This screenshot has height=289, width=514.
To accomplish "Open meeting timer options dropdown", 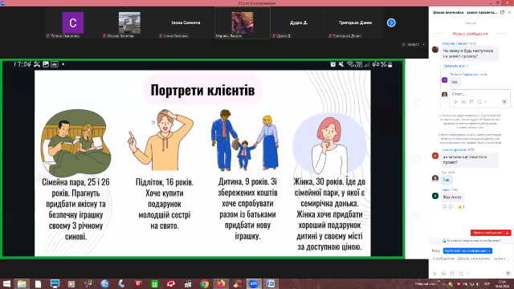I will click(423, 45).
